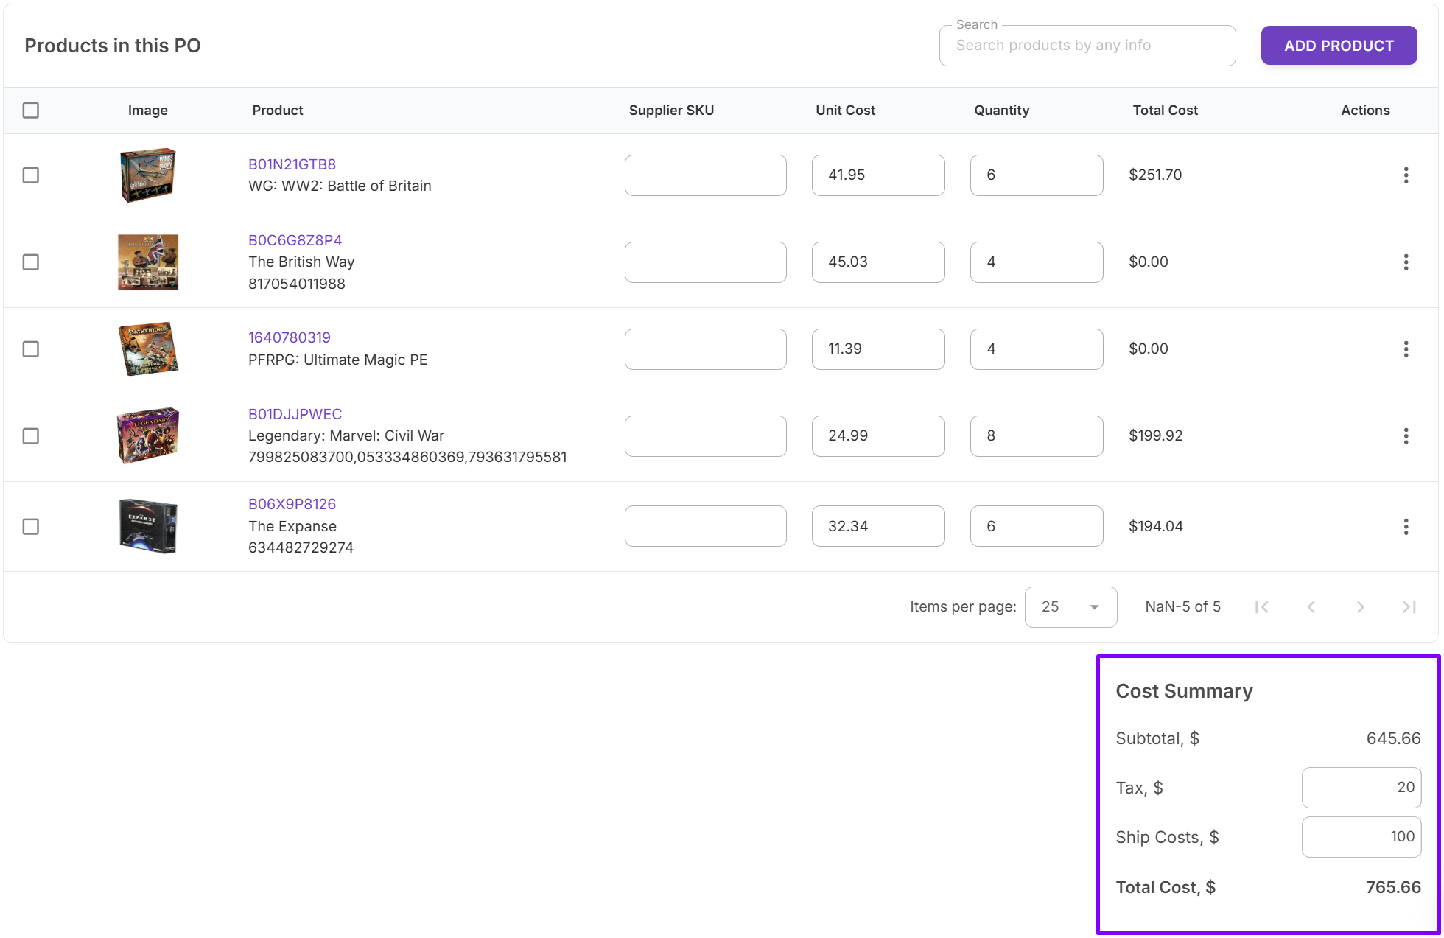Click the search products field
The height and width of the screenshot is (938, 1444).
pyautogui.click(x=1087, y=46)
